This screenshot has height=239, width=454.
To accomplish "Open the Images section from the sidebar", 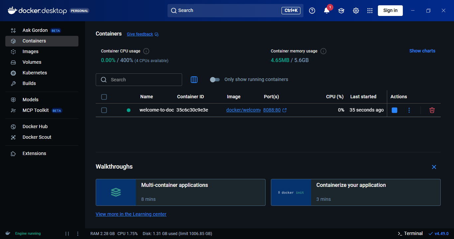I will [31, 51].
